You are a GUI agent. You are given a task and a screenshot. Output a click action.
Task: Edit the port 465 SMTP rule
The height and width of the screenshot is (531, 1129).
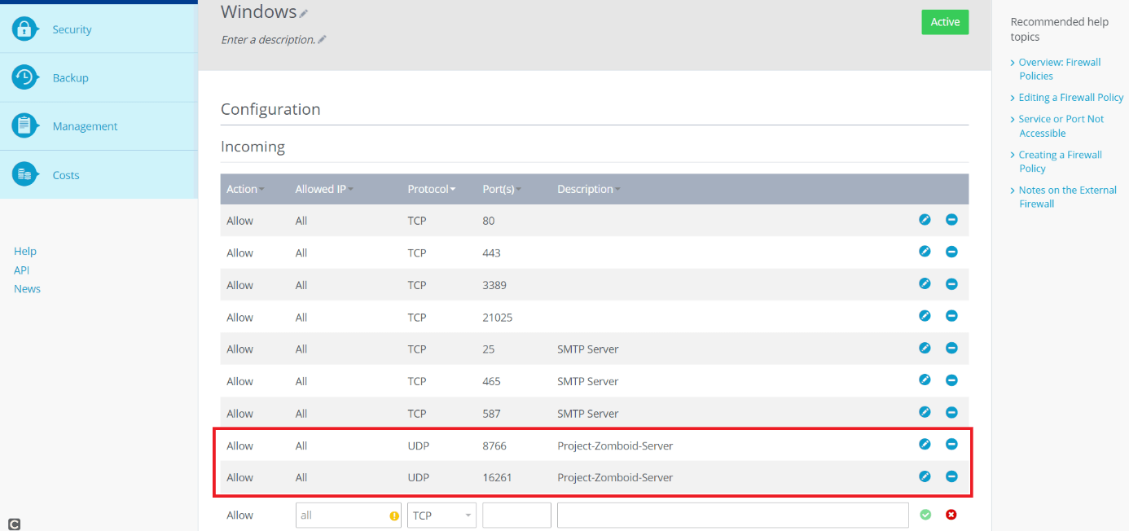click(925, 380)
